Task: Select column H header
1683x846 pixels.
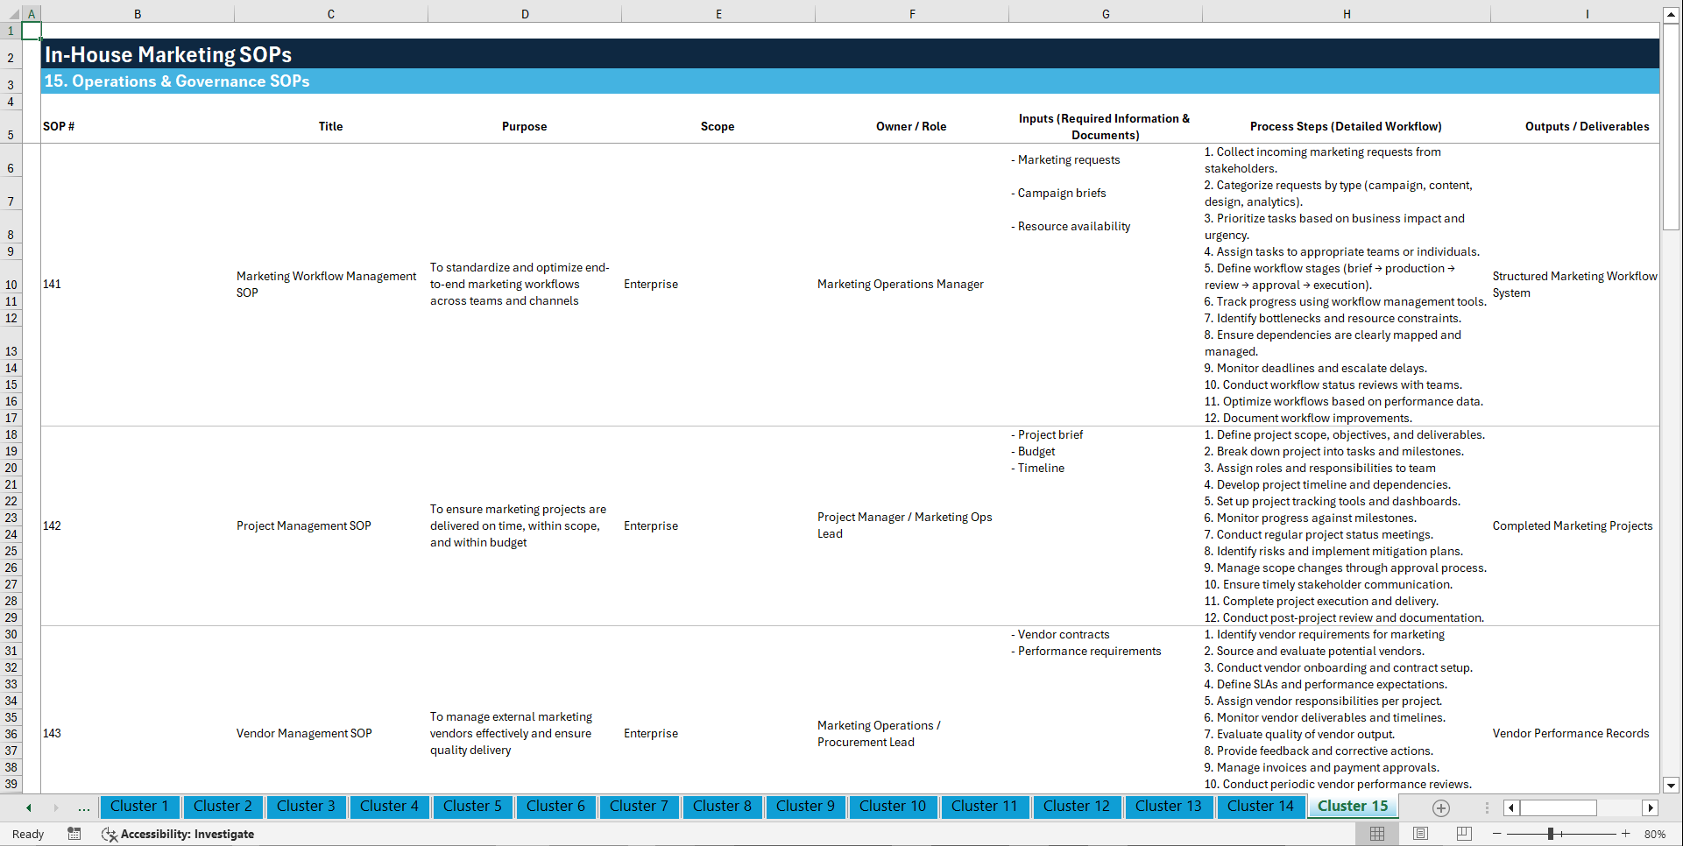Action: [x=1347, y=14]
